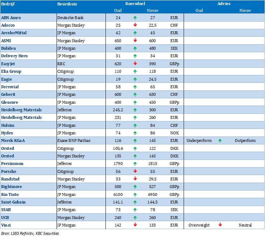Select the Neutral advice cell for Vinci
265x237 pixels.
tap(245, 225)
